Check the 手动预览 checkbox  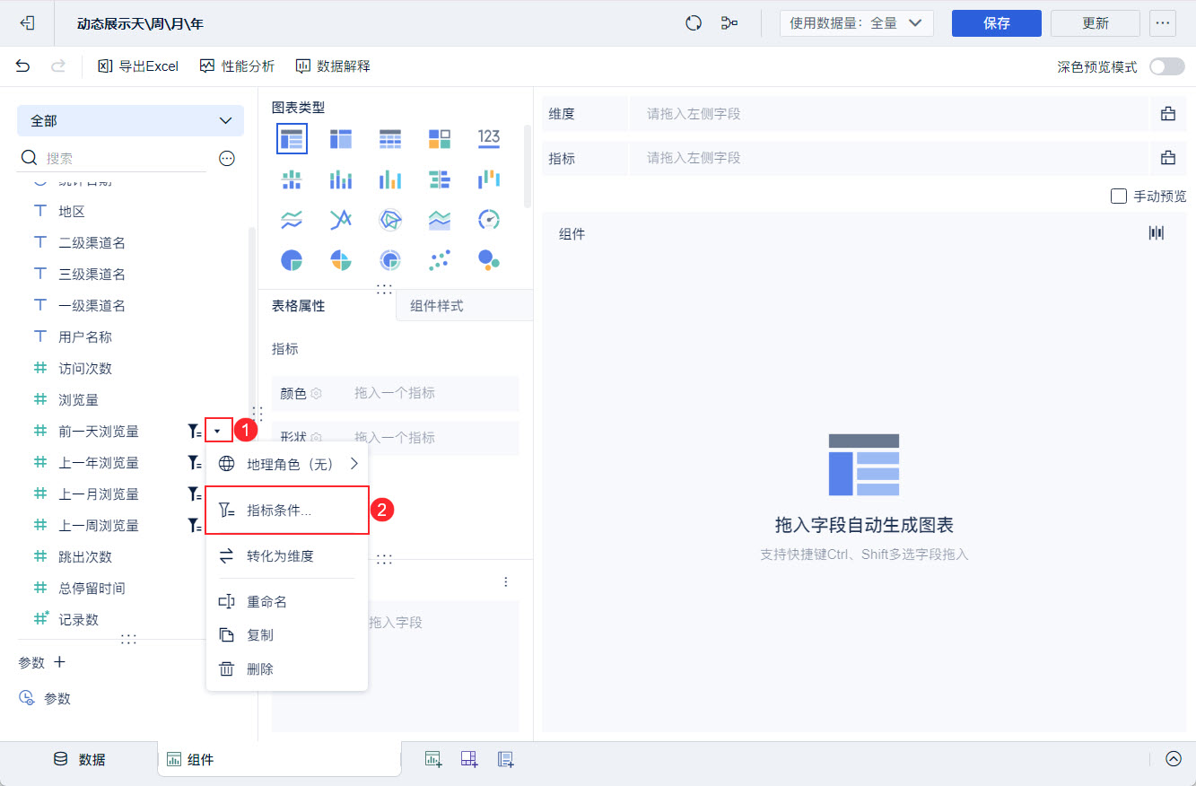(x=1119, y=196)
